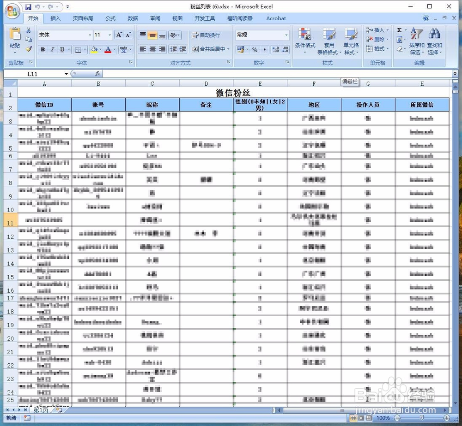Open 套用表格格式 table styles
The image size is (462, 426).
329,41
